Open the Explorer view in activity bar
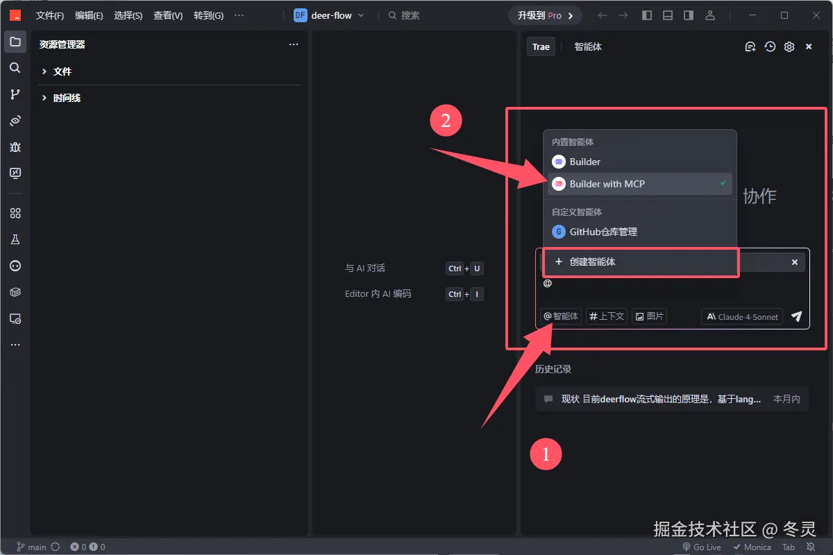Image resolution: width=833 pixels, height=555 pixels. point(15,42)
